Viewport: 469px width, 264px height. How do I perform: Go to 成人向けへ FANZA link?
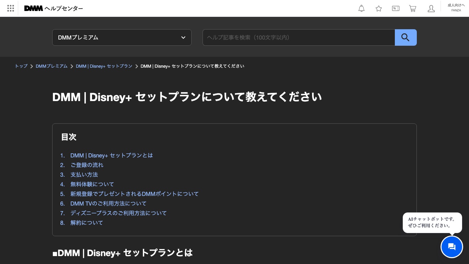pyautogui.click(x=456, y=8)
